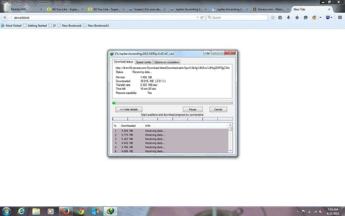The height and width of the screenshot is (216, 345).
Task: Open Google Chrome from taskbar
Action: (81, 211)
